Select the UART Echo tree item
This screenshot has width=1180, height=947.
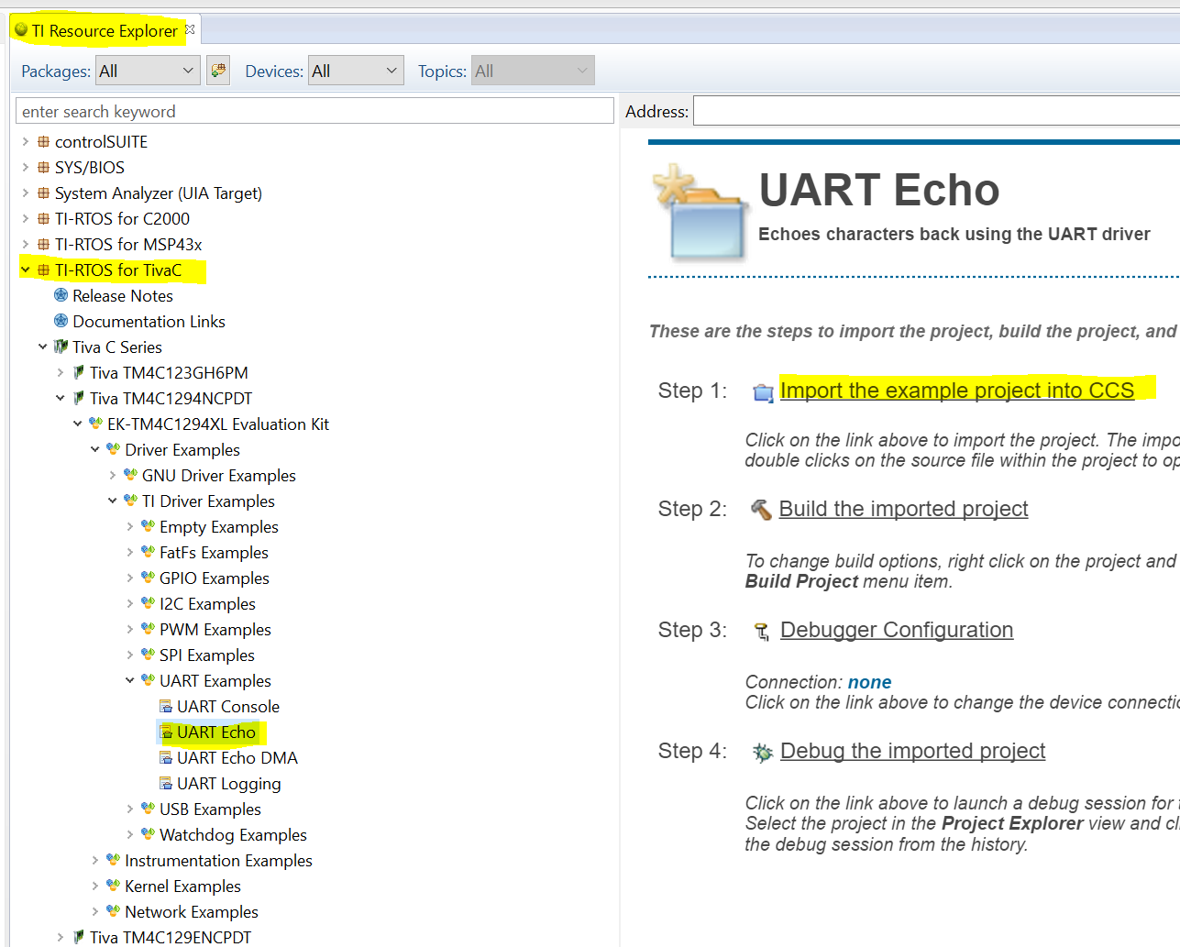click(216, 732)
